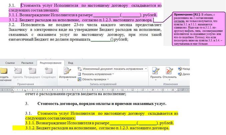Click the Create comment icon
This screenshot has width=226, height=135.
(3, 71)
